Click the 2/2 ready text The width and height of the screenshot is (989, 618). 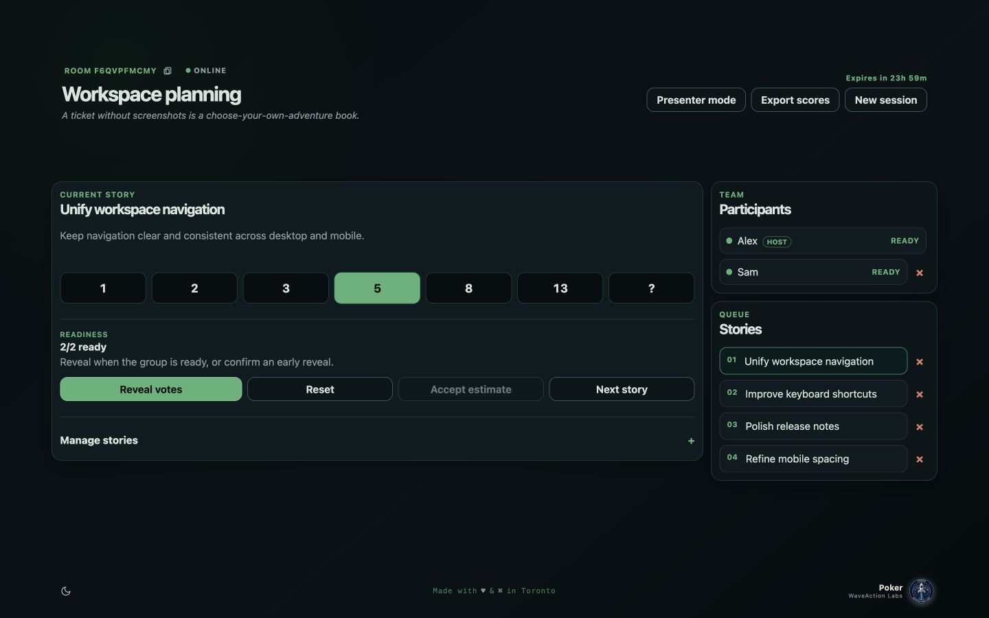(83, 347)
